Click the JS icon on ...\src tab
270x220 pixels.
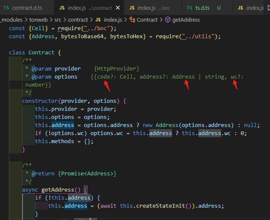132,8
